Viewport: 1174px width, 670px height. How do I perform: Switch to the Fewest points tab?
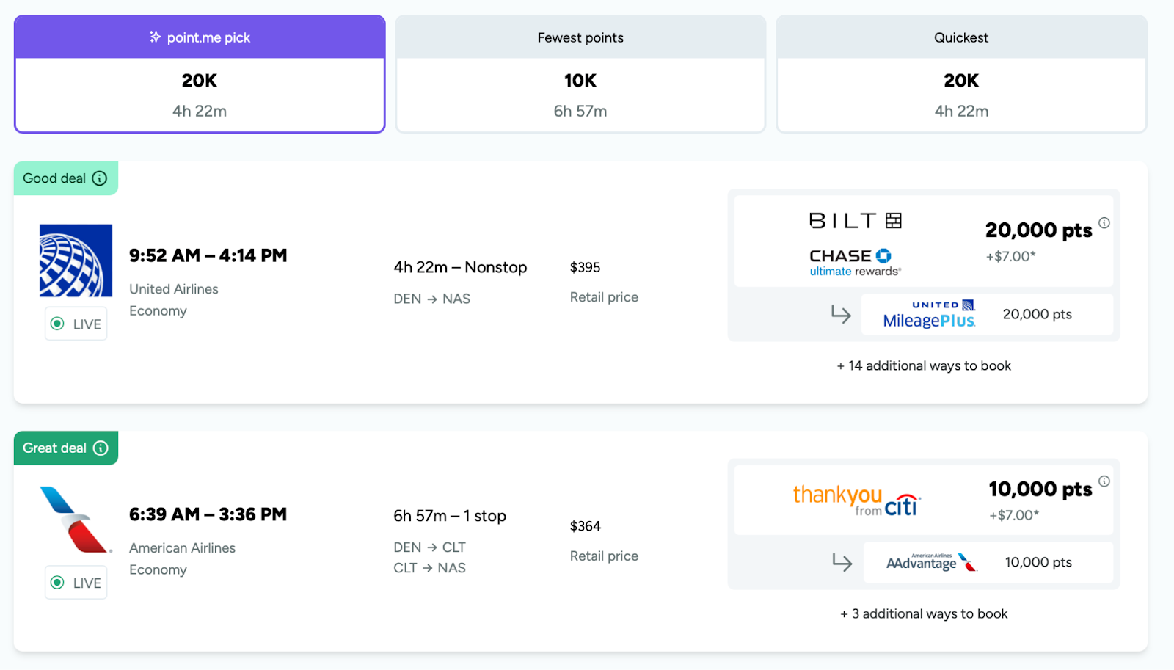coord(580,37)
